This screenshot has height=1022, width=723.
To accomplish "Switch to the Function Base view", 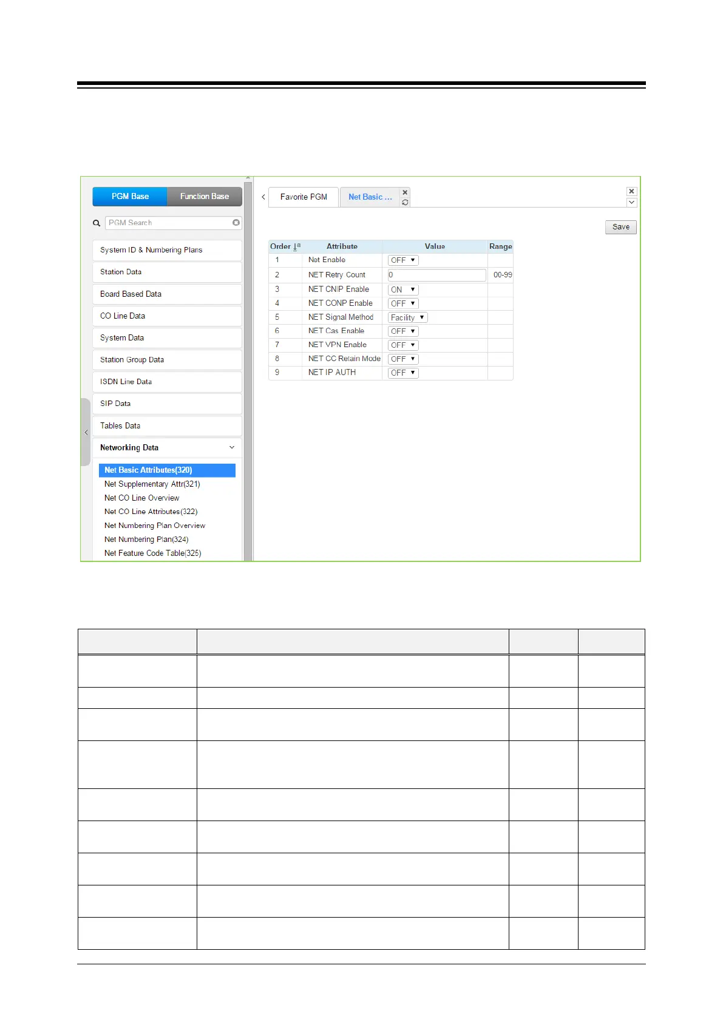I will click(x=205, y=197).
